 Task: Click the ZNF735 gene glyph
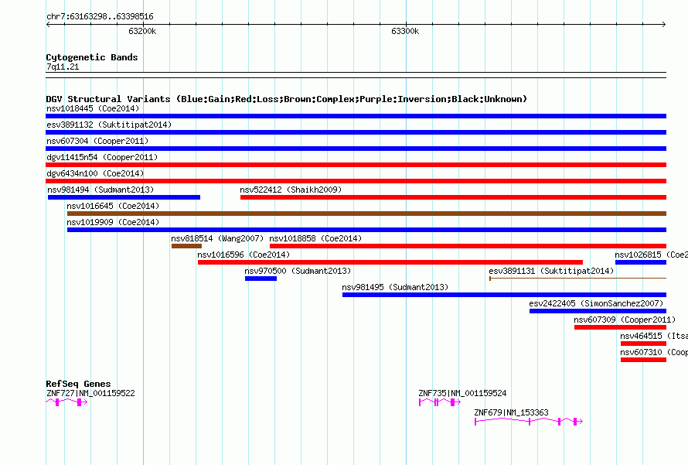(440, 402)
